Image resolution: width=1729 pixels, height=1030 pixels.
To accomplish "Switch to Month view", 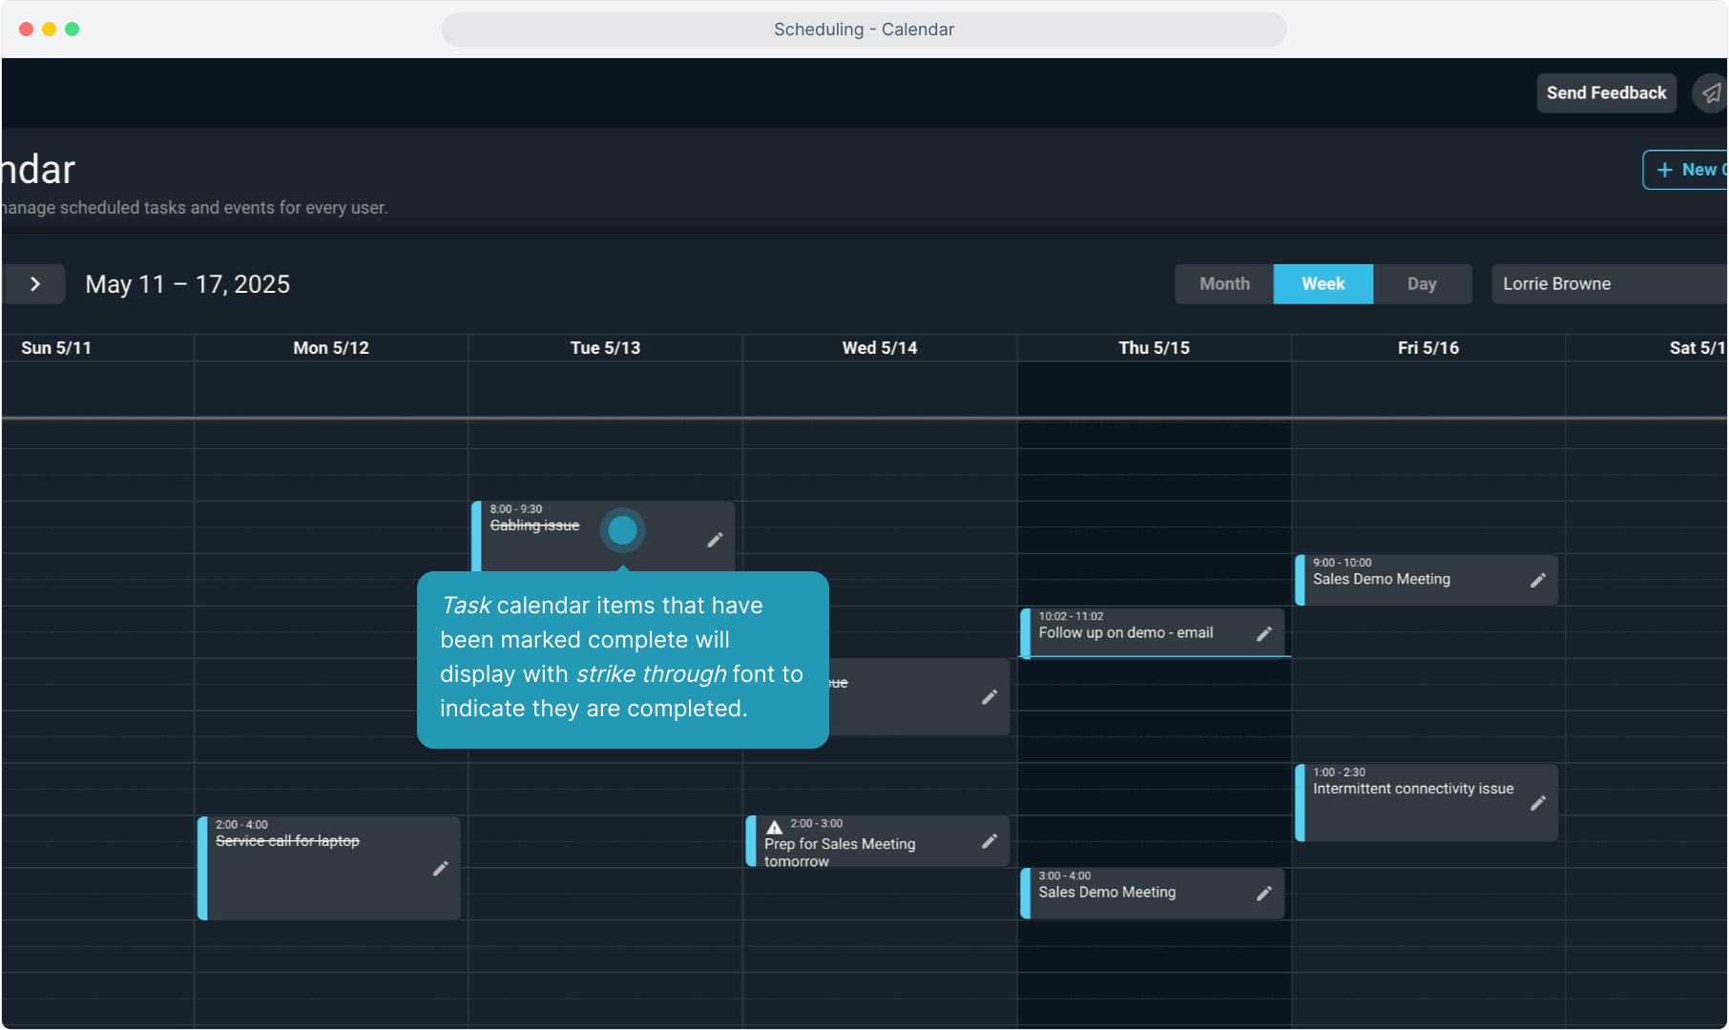I will pyautogui.click(x=1224, y=284).
